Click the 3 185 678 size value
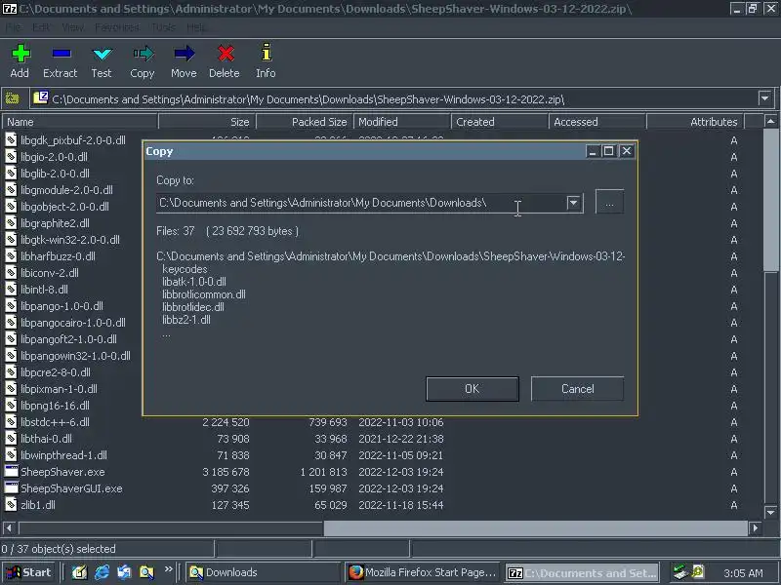Screen dimensions: 781x585 coord(226,472)
